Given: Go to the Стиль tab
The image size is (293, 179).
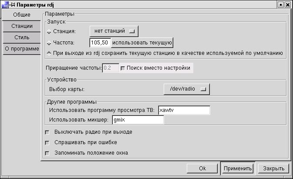Looking at the screenshot, I should [21, 37].
